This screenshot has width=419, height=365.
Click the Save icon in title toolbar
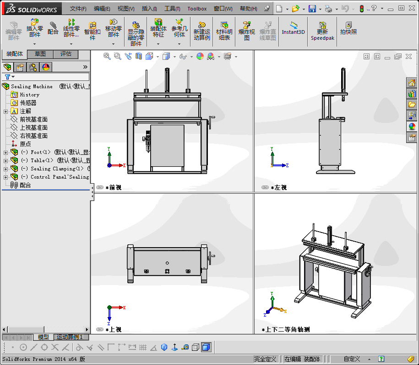312,9
